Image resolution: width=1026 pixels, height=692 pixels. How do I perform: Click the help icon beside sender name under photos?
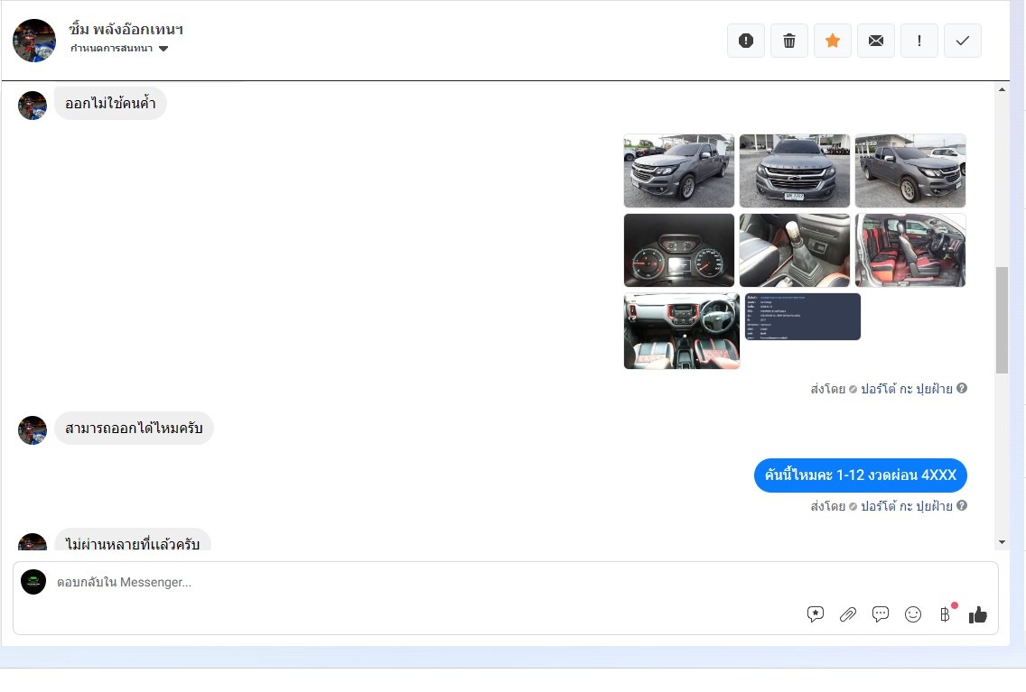pyautogui.click(x=962, y=389)
